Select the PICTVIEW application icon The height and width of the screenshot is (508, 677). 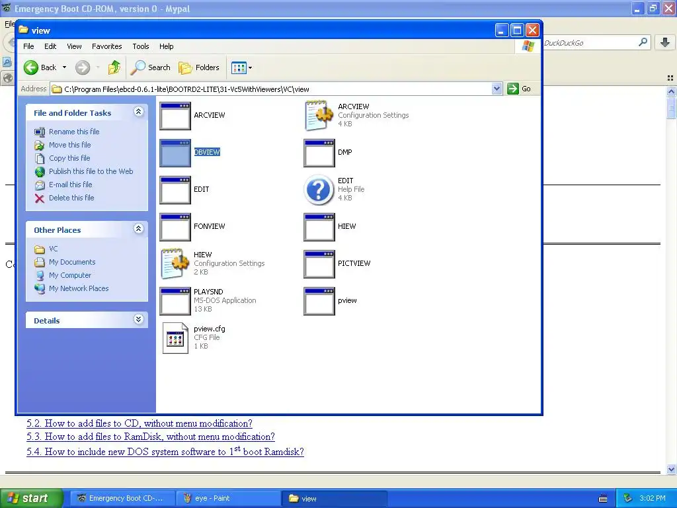point(319,265)
